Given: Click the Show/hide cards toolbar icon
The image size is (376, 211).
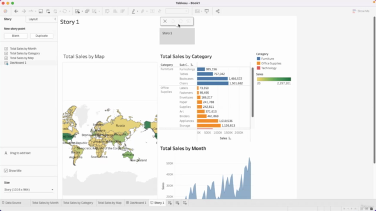Looking at the screenshot, I should [x=197, y=11].
